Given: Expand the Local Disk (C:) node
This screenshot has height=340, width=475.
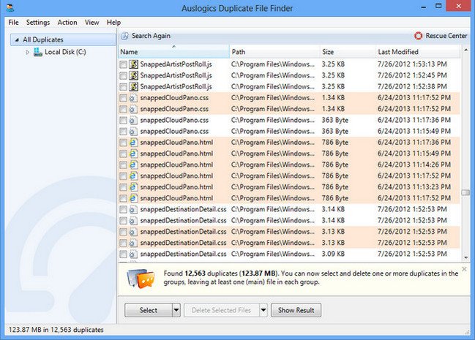Looking at the screenshot, I should [x=28, y=52].
